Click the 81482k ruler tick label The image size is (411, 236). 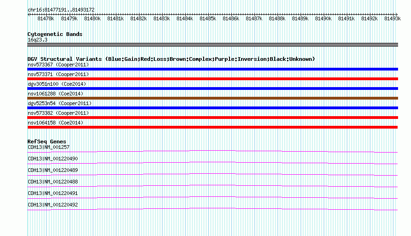point(139,18)
